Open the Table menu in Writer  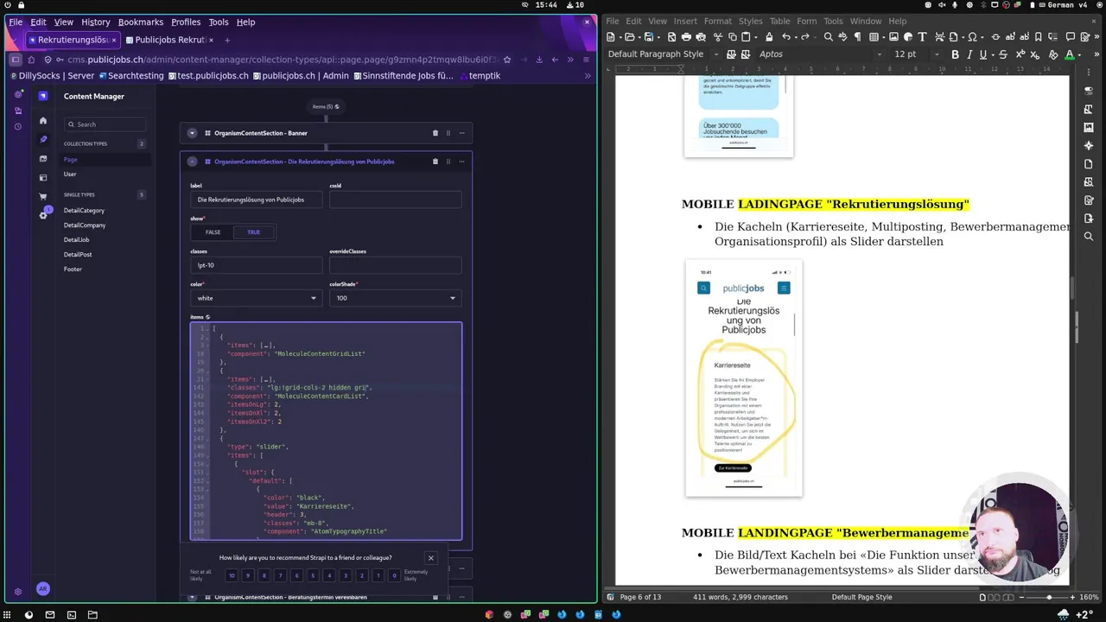780,22
